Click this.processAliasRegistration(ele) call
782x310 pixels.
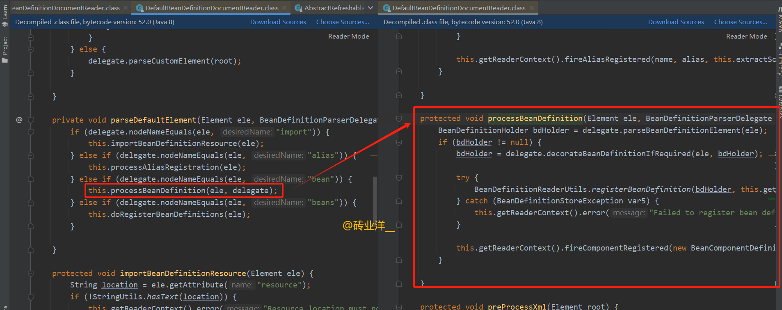click(x=167, y=167)
